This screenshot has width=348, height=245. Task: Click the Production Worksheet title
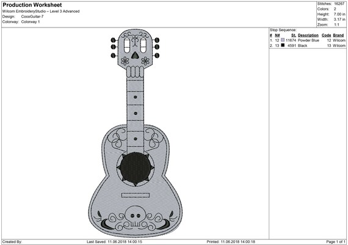(32, 5)
